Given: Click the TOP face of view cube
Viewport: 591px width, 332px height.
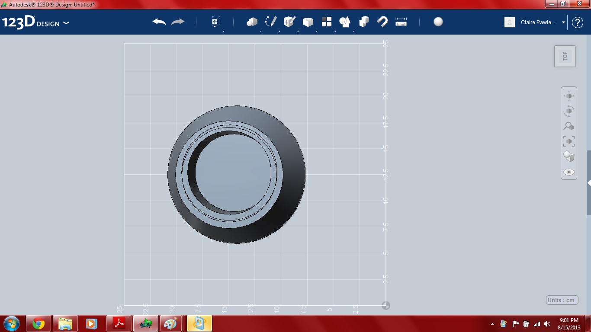Looking at the screenshot, I should 565,56.
